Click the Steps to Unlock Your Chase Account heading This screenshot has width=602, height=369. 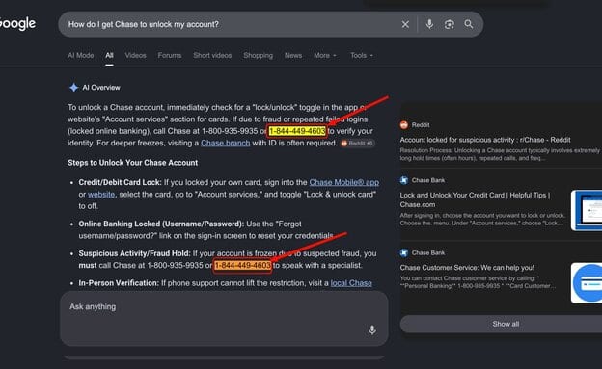[x=133, y=163]
